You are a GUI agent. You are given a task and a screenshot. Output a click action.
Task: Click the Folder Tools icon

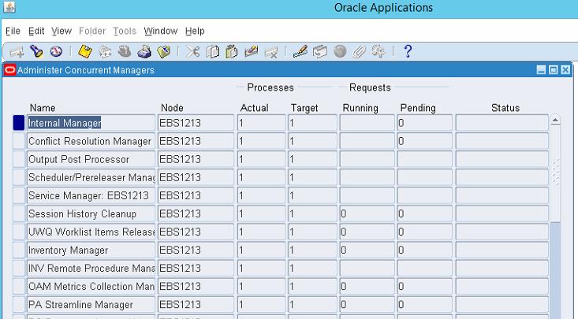(x=378, y=51)
